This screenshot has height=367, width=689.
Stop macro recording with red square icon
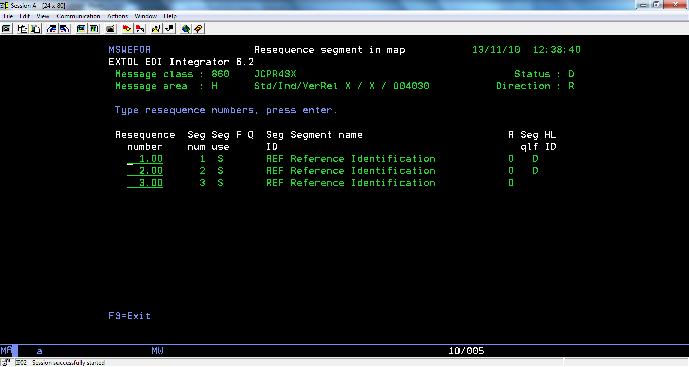140,29
